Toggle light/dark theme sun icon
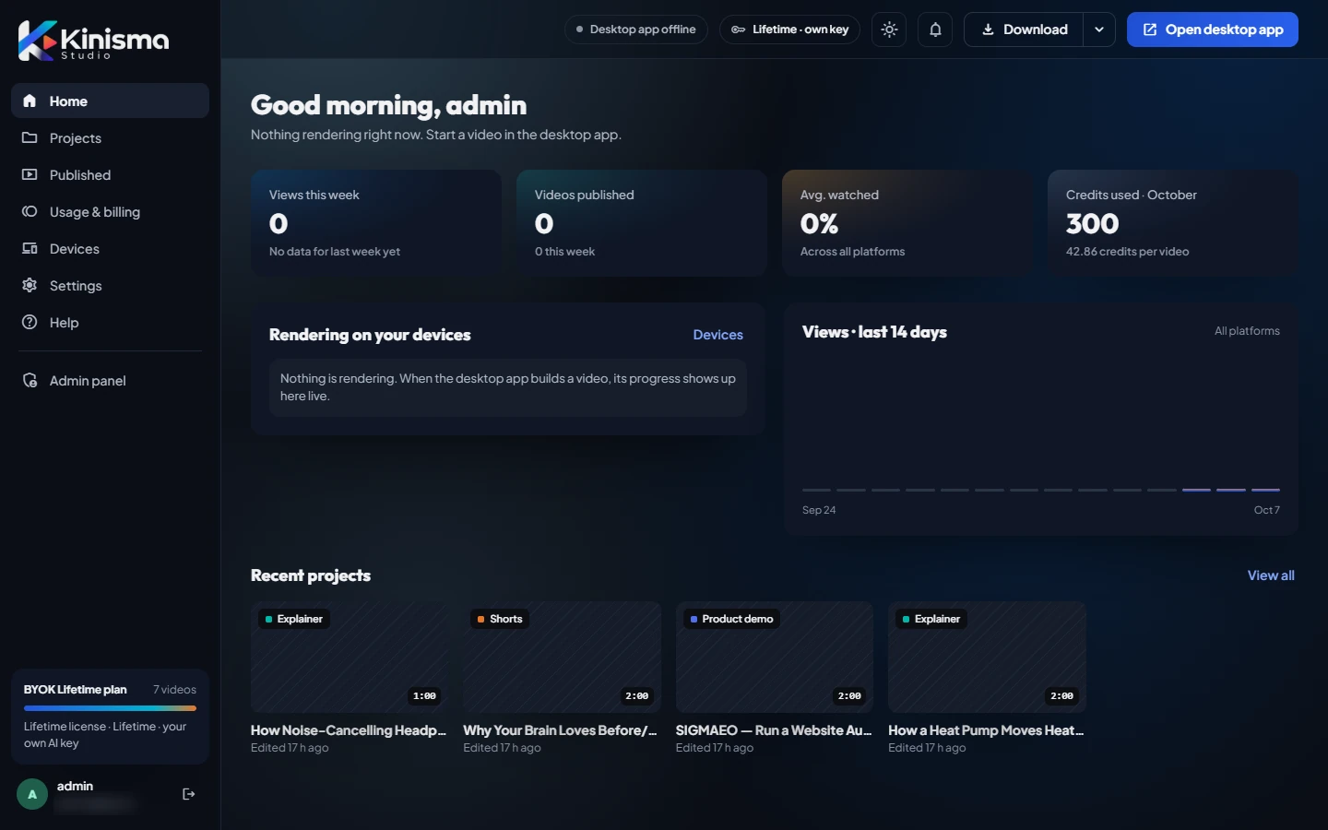Screen dimensions: 1328x830 (889, 30)
